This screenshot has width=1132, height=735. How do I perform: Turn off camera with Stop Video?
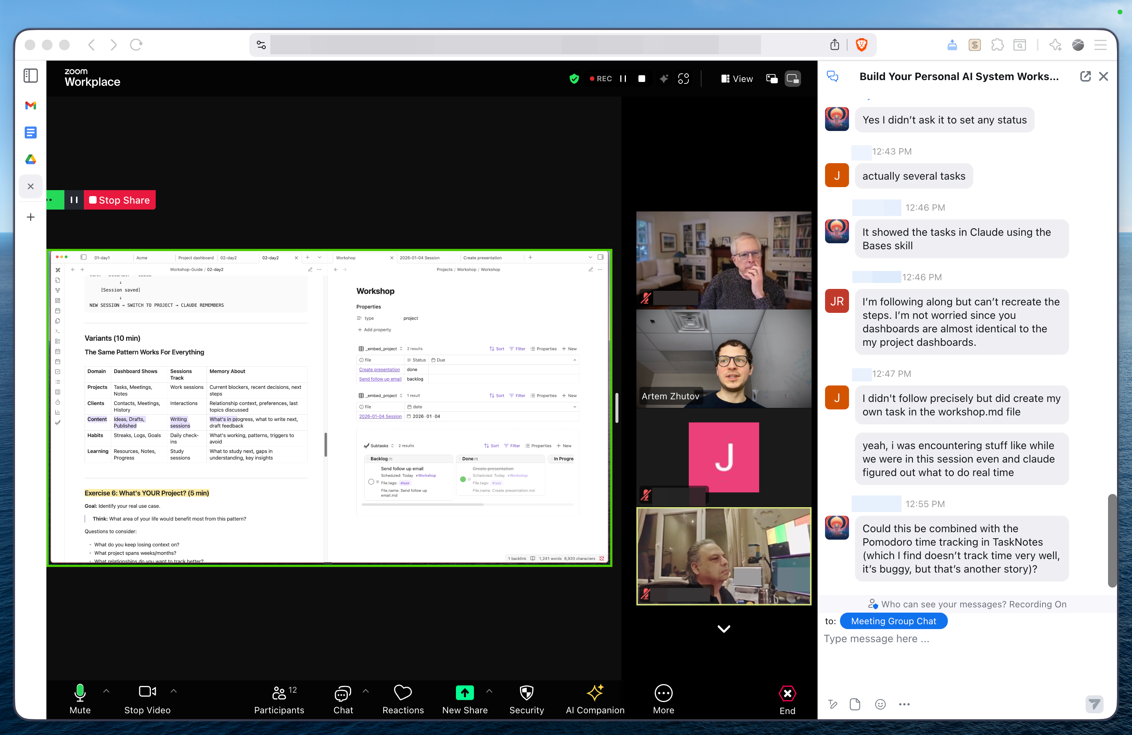(147, 693)
